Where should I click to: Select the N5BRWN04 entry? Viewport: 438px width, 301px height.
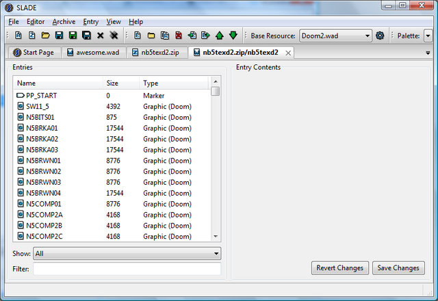tap(112, 193)
